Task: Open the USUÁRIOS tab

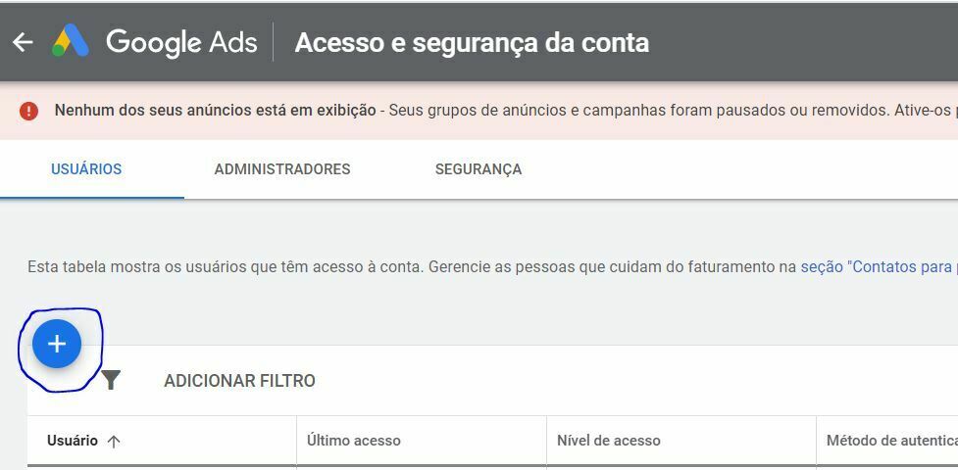Action: [x=86, y=169]
